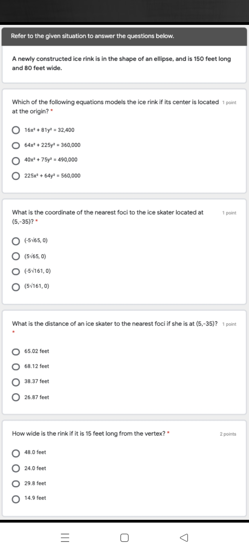
Task: Choose 64x² + 225y² = 360,000 answer
Action: click(16, 146)
